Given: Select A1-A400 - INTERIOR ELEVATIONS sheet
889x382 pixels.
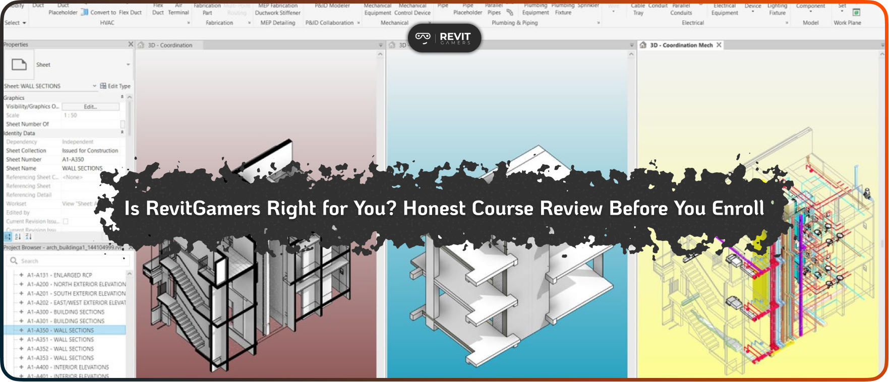Looking at the screenshot, I should (x=68, y=367).
